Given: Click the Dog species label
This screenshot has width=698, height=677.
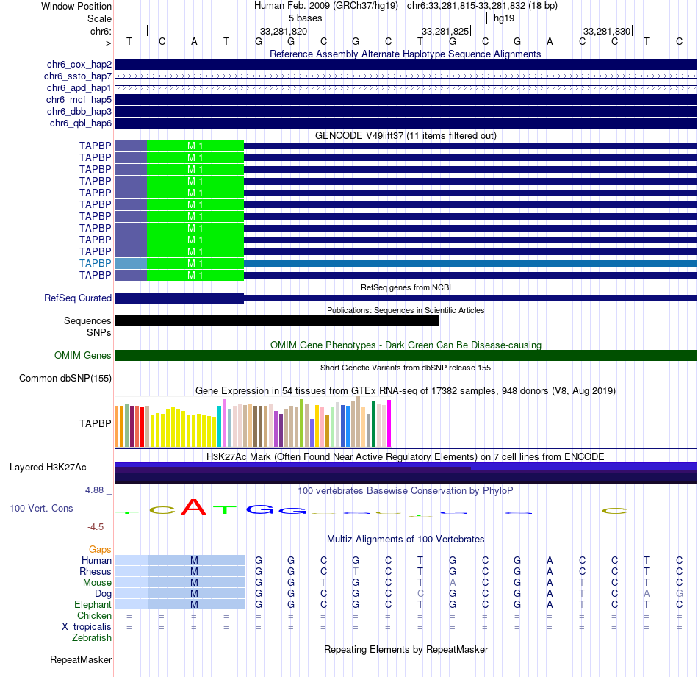Looking at the screenshot, I should (x=103, y=594).
